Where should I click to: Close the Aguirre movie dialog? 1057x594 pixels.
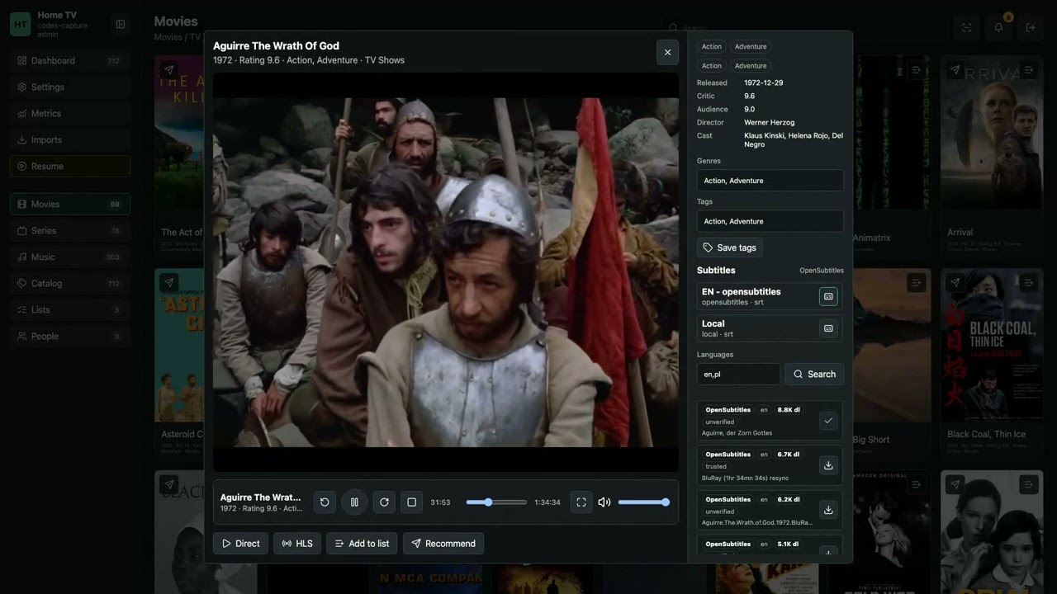pyautogui.click(x=667, y=52)
